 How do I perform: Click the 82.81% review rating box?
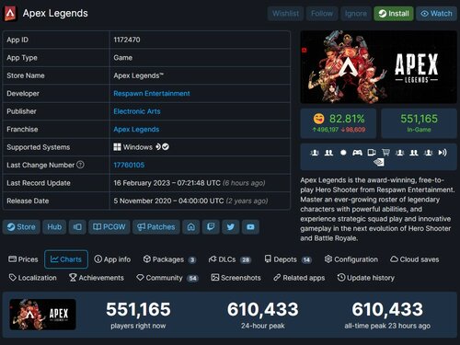339,123
